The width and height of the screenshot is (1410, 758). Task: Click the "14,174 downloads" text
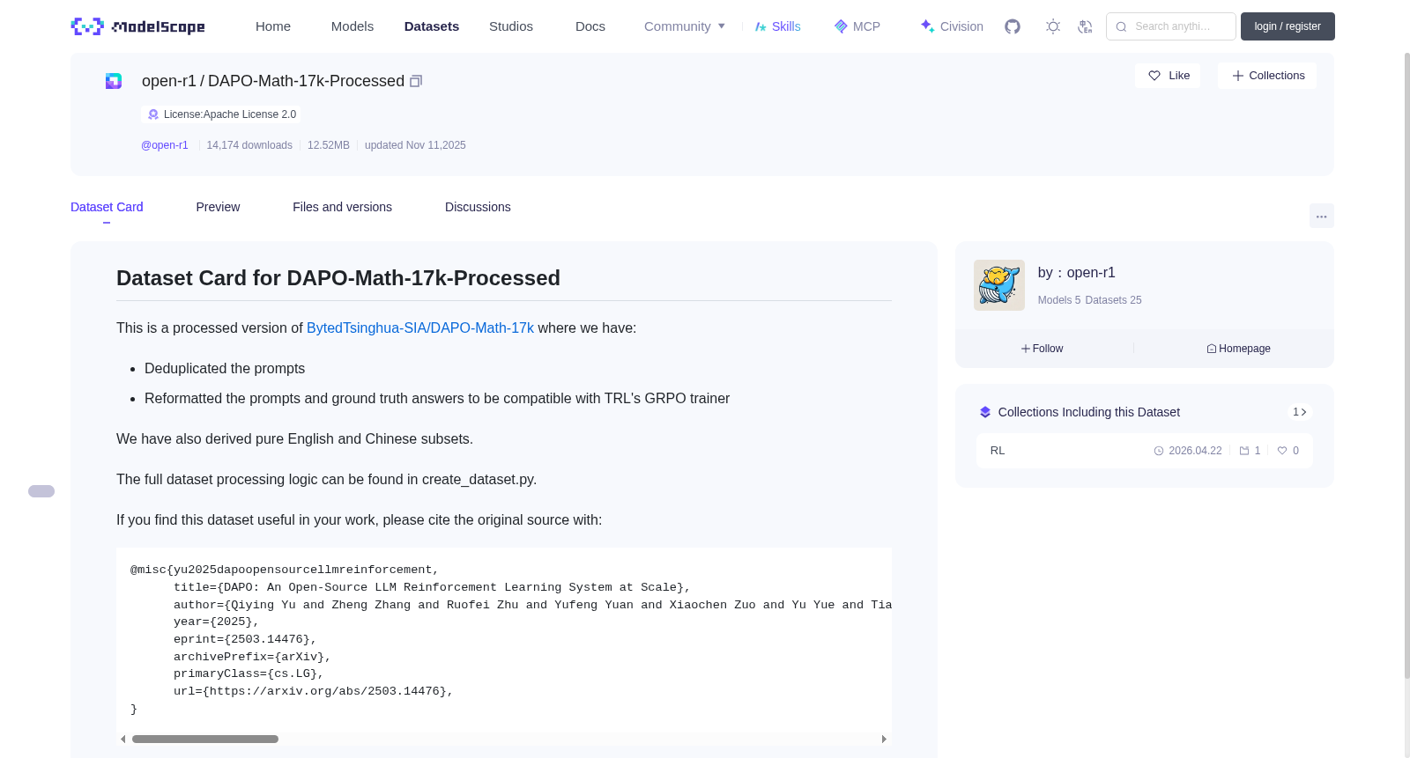click(x=249, y=145)
